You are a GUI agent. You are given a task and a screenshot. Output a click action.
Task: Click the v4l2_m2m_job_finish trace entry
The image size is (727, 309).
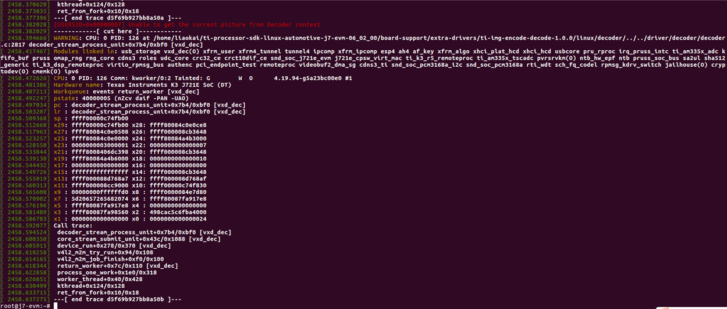point(111,259)
